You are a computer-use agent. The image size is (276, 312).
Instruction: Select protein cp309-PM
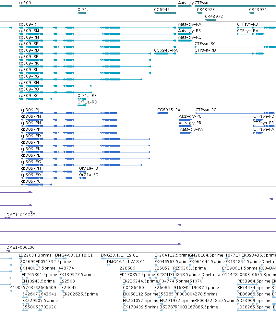(31, 116)
